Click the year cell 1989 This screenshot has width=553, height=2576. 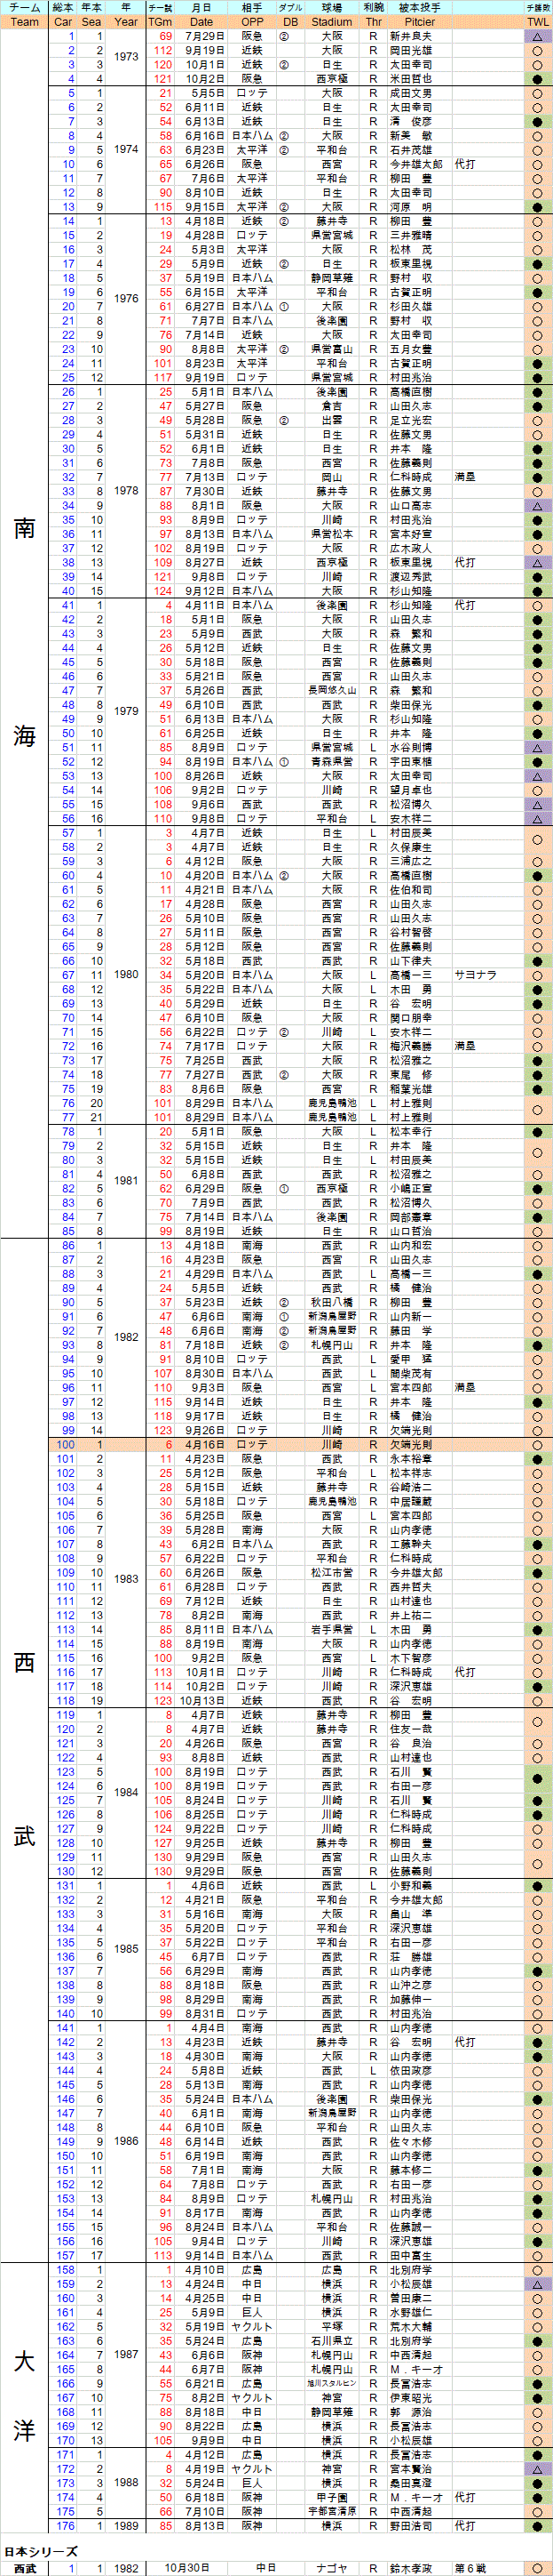(x=126, y=2525)
